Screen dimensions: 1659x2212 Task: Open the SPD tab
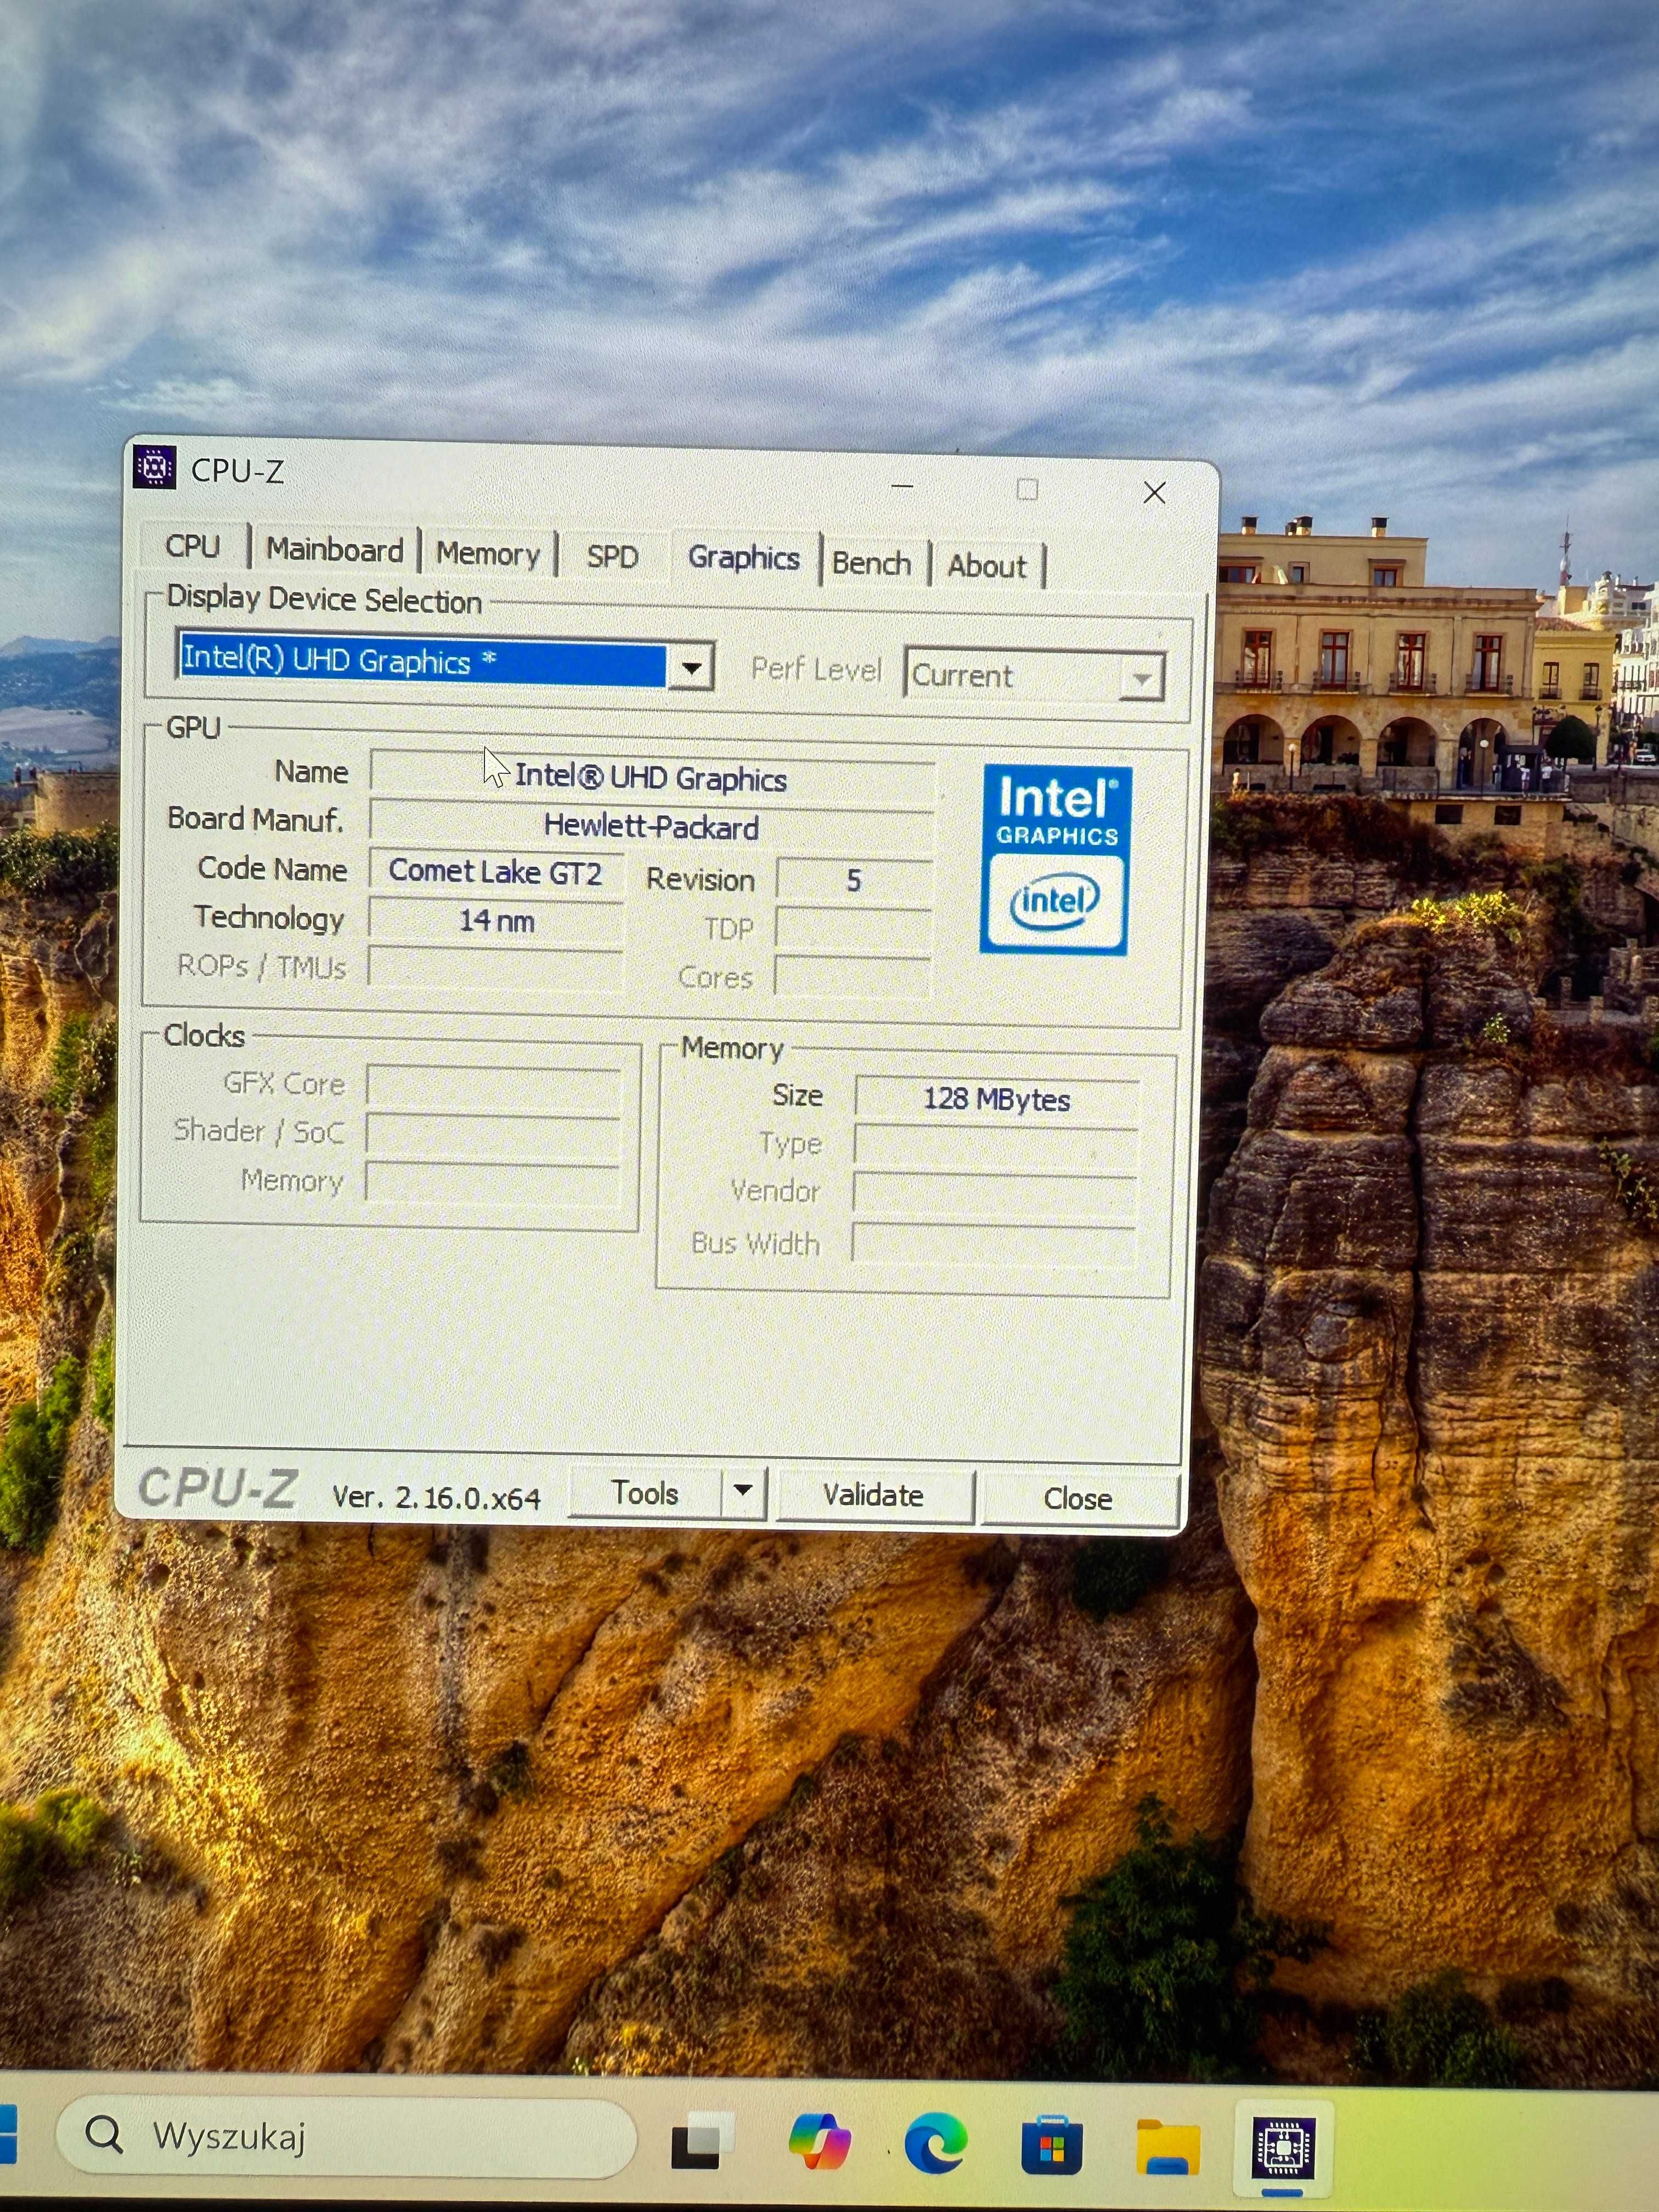612,557
